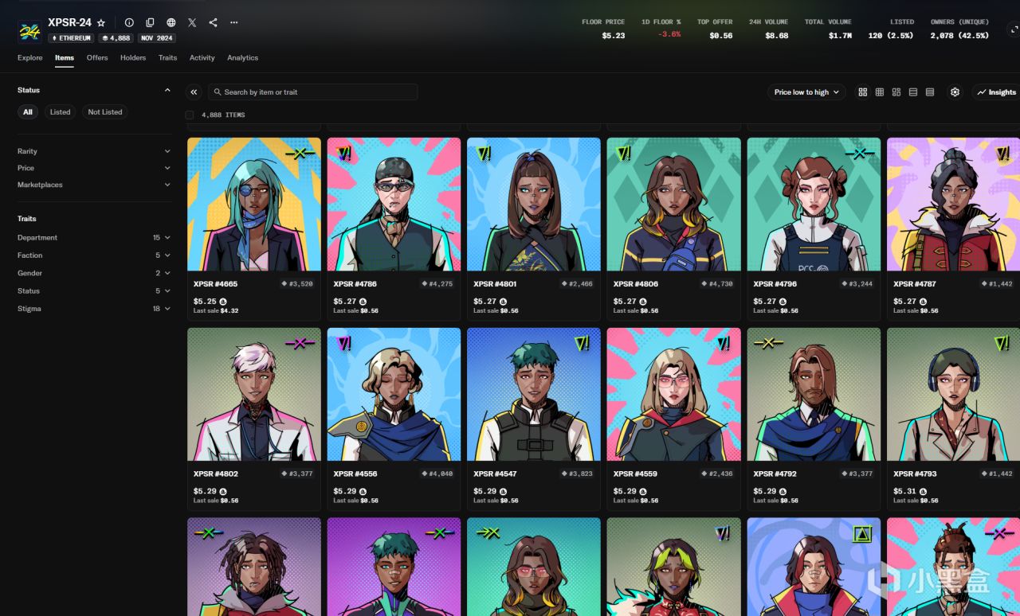Expand the Faction trait
Viewport: 1020px width, 616px height.
(94, 255)
